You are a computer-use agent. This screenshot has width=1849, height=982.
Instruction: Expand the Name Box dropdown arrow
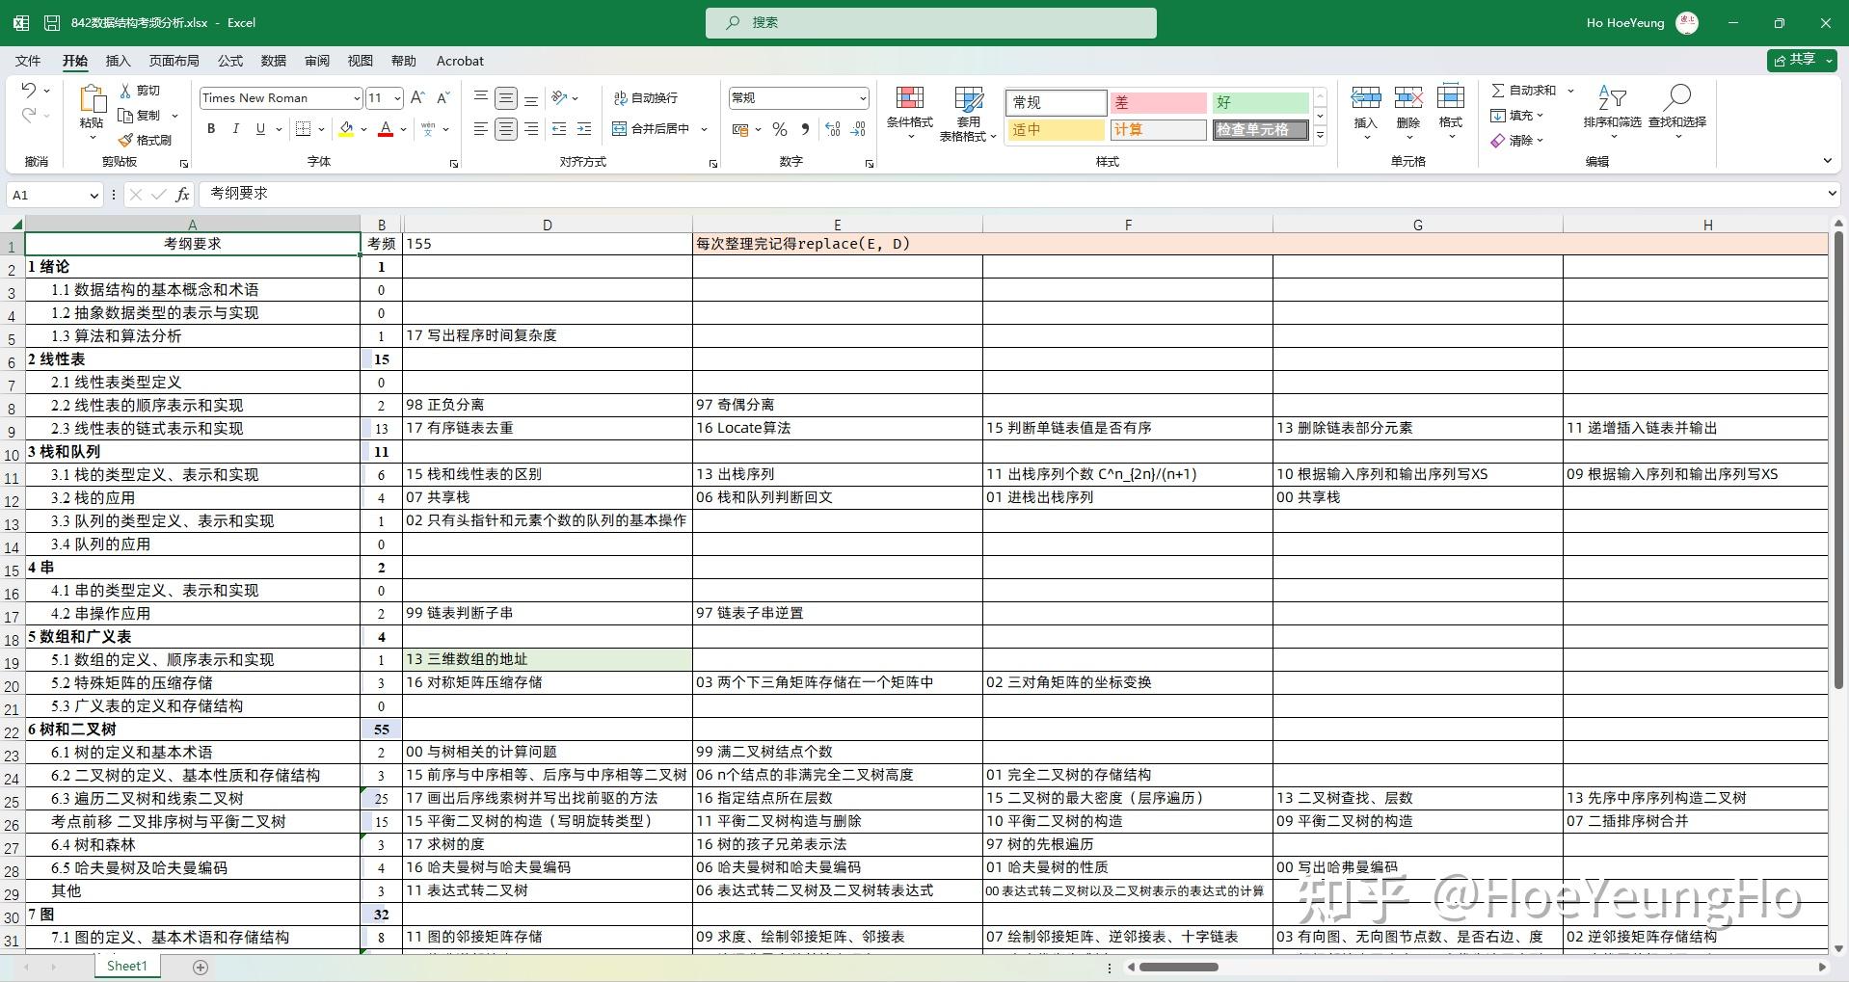[94, 196]
